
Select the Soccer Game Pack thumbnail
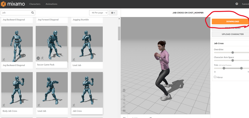(x=51, y=44)
